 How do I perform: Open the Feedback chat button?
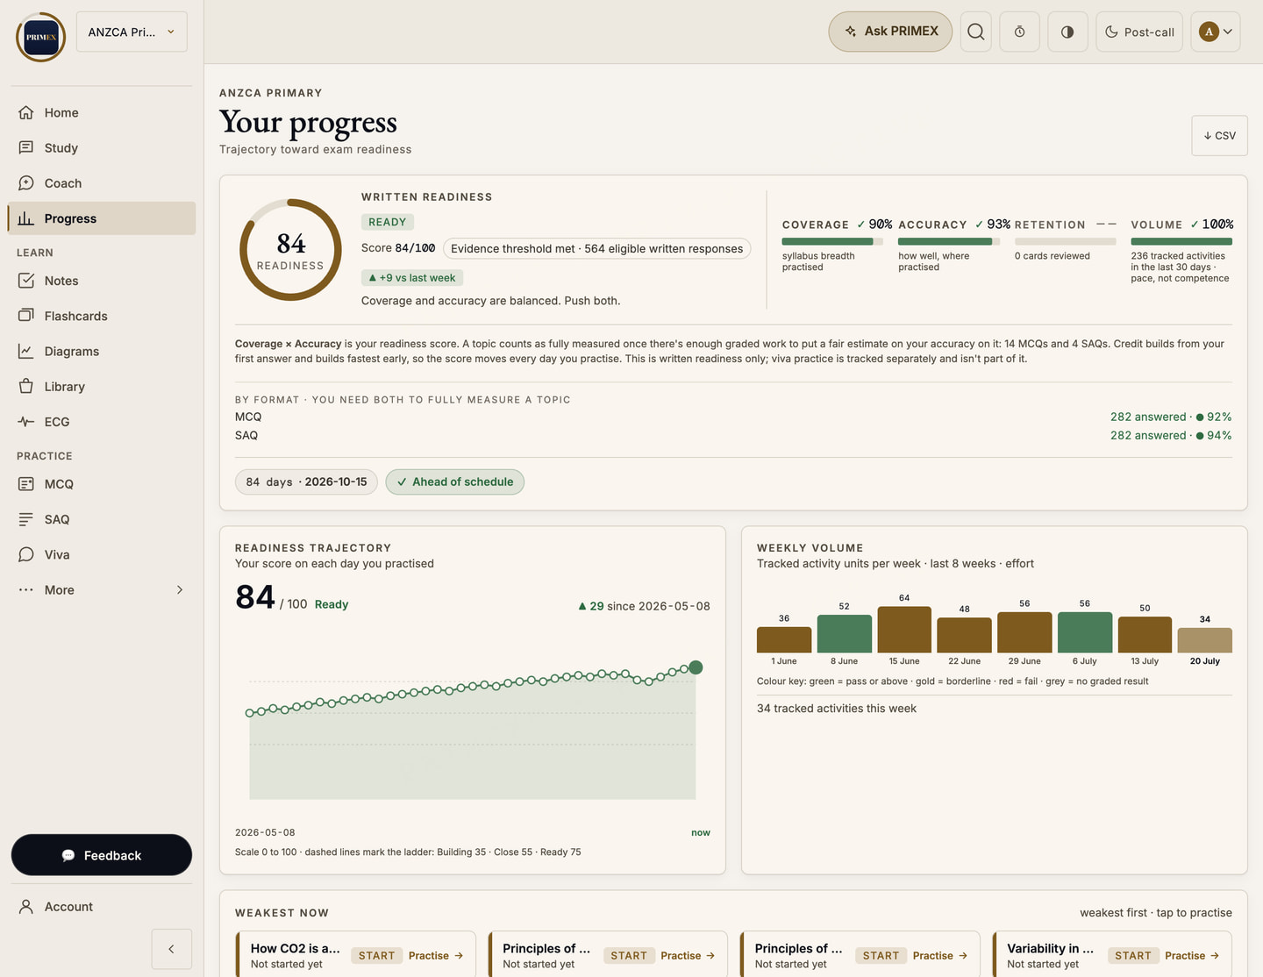pyautogui.click(x=102, y=855)
